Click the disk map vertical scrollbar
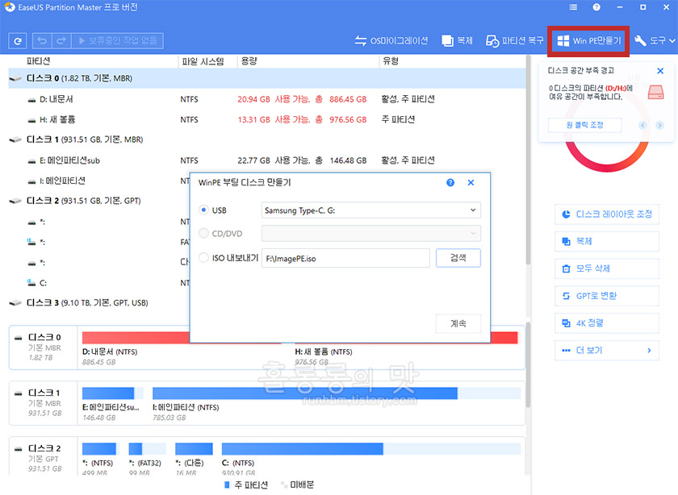 528,365
